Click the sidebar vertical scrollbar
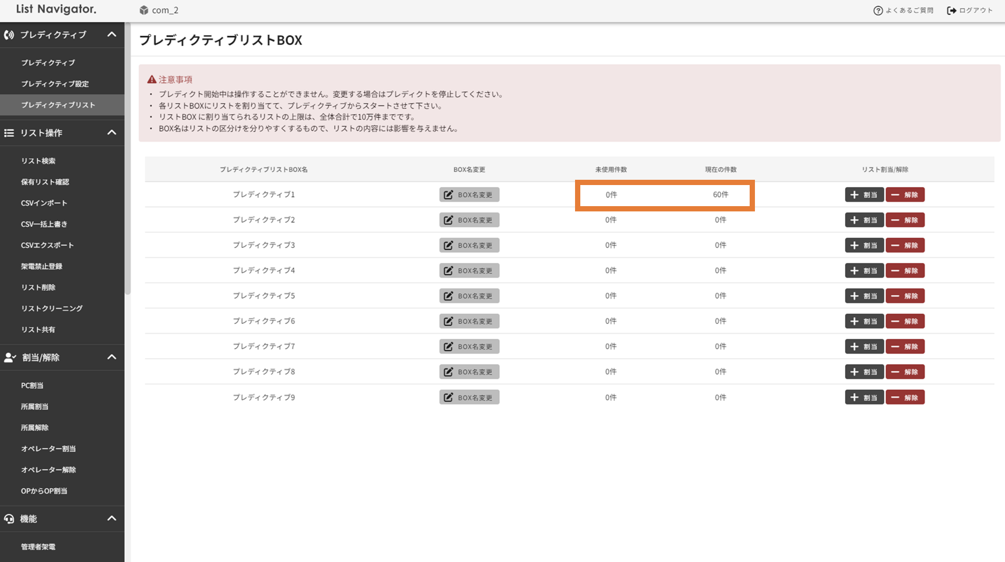This screenshot has height=562, width=1005. click(x=127, y=158)
